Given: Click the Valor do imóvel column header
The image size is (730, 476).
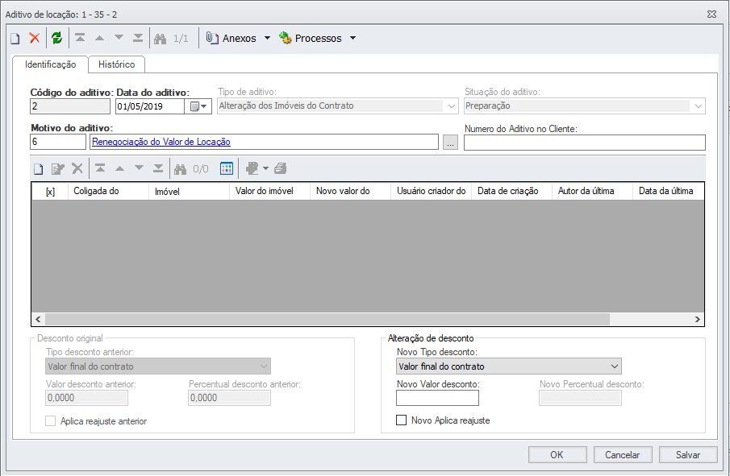Looking at the screenshot, I should click(269, 192).
